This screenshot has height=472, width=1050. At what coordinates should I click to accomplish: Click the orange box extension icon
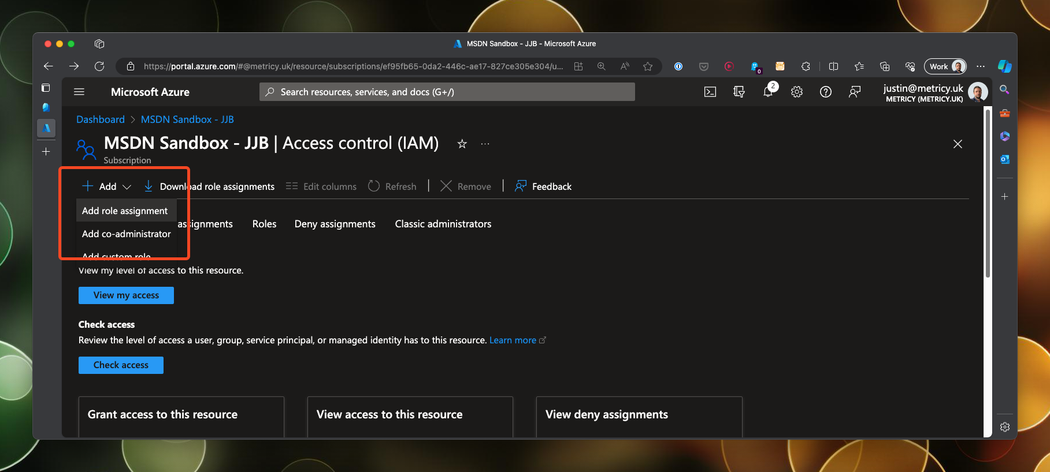click(x=780, y=66)
